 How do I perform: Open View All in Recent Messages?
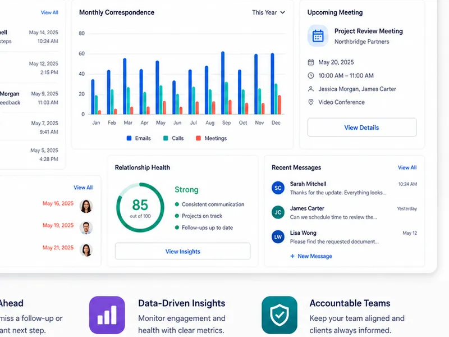coord(407,167)
